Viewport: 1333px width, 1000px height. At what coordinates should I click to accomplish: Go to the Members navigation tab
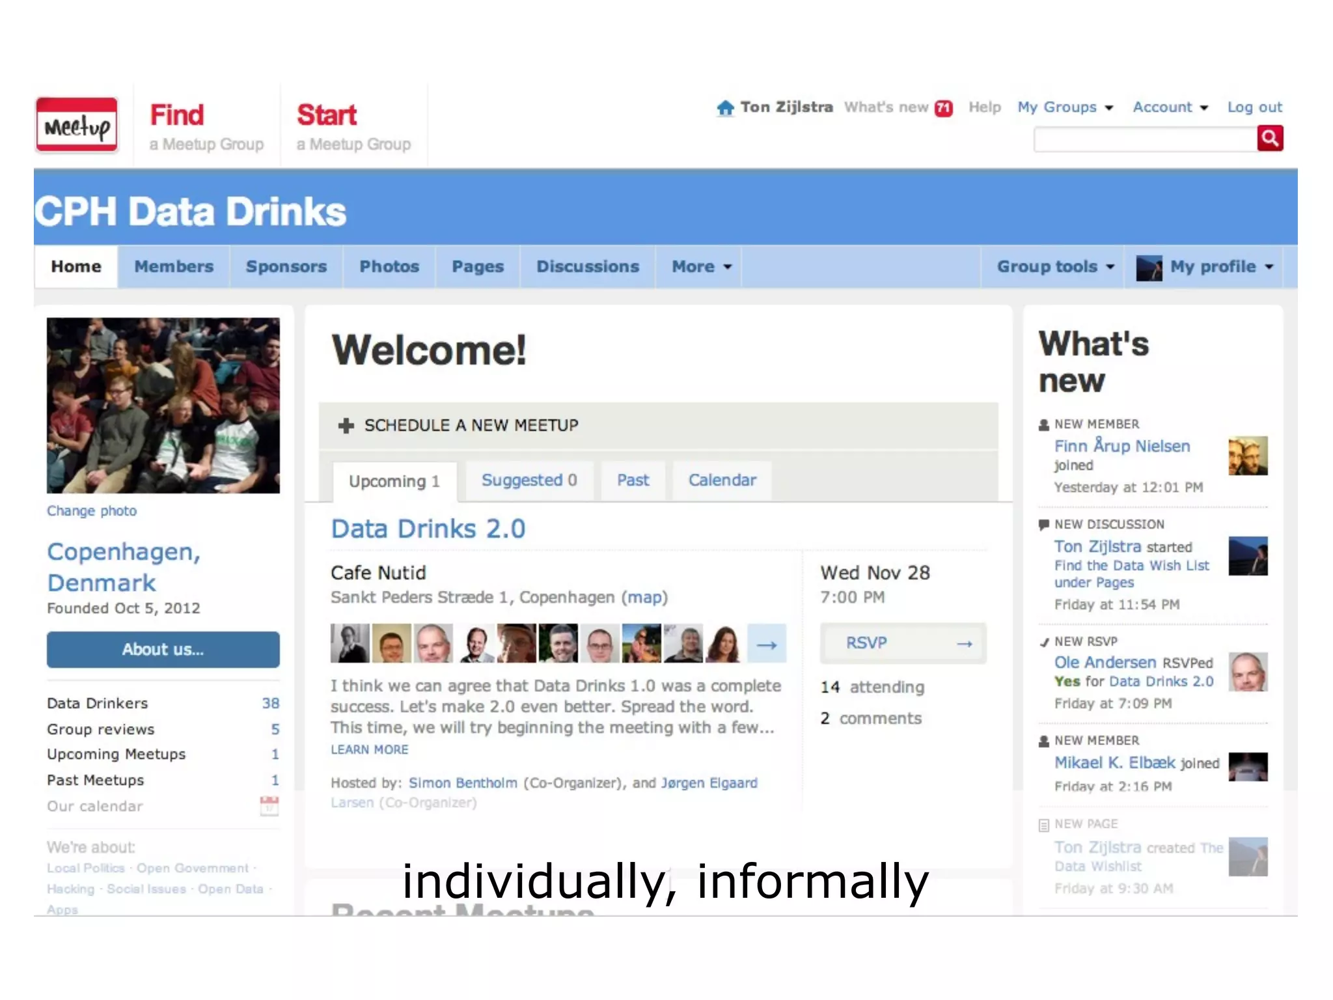tap(174, 267)
